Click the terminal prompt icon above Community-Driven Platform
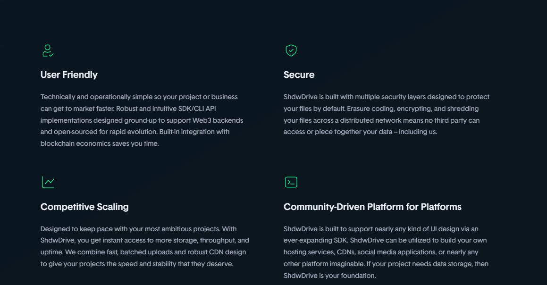Viewport: 547px width, 285px height. click(291, 182)
